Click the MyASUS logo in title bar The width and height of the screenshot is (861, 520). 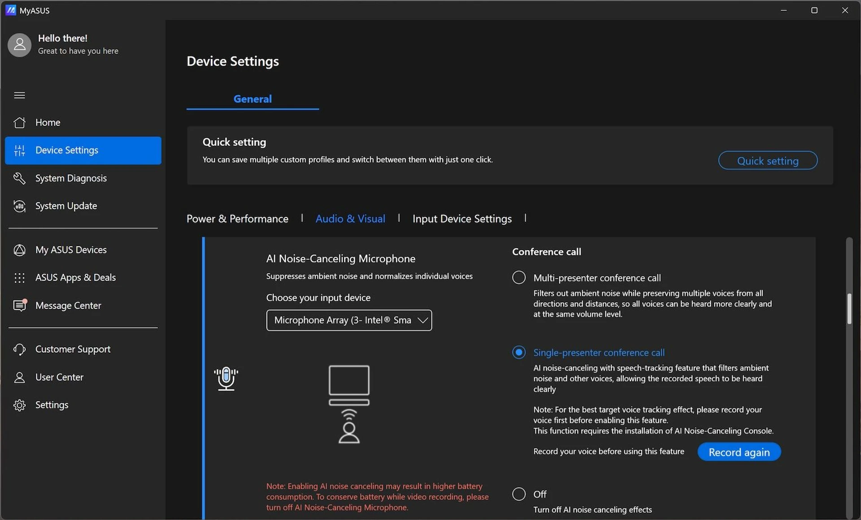11,10
